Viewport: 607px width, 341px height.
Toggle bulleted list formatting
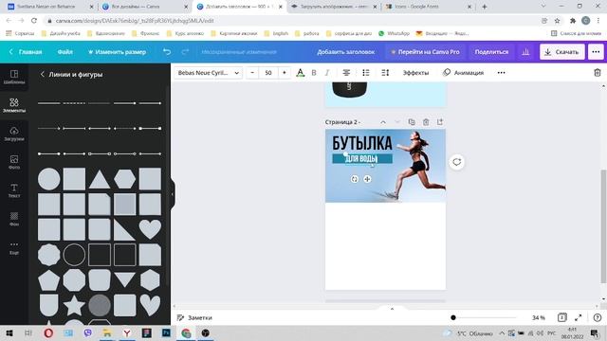point(366,73)
